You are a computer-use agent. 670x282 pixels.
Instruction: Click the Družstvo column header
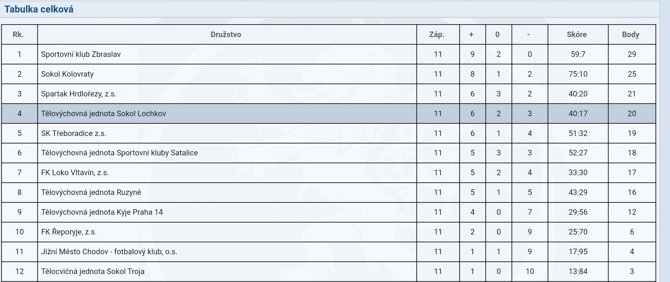[226, 34]
